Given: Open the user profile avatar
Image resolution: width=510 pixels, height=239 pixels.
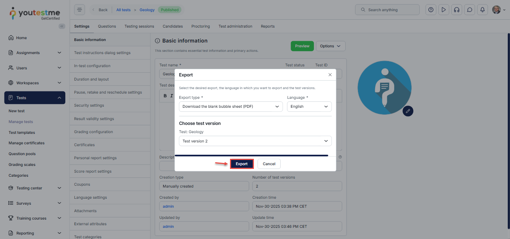Looking at the screenshot, I should coord(496,10).
